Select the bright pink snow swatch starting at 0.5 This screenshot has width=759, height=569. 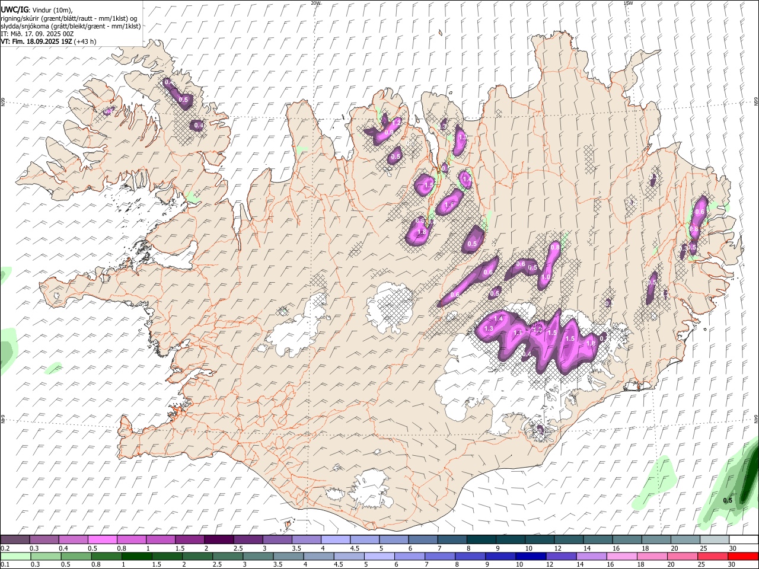click(x=103, y=540)
